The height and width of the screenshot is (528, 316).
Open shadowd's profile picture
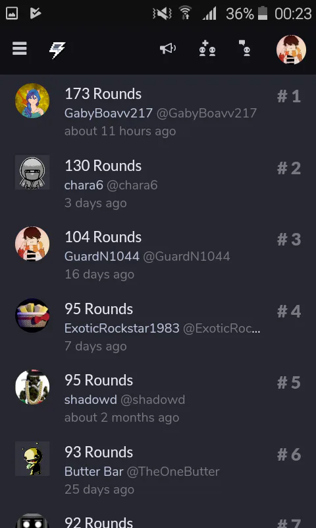pyautogui.click(x=32, y=387)
